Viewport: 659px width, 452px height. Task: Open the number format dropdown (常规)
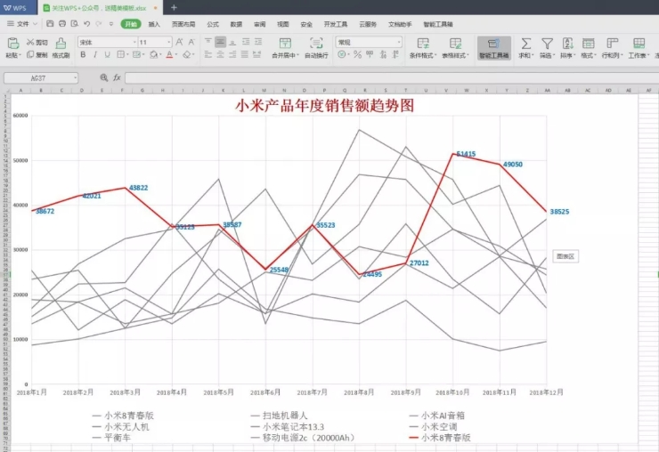pyautogui.click(x=398, y=42)
